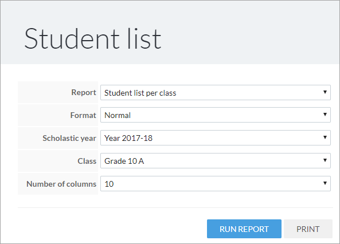Click the arrow icon on the Scholastic year selector
340x244 pixels.
click(x=325, y=137)
